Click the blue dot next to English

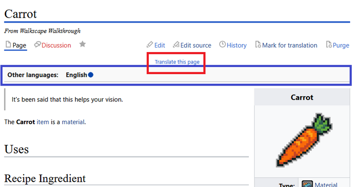tap(90, 75)
